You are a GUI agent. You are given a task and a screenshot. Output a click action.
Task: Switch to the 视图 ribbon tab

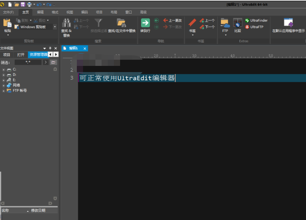(70, 12)
